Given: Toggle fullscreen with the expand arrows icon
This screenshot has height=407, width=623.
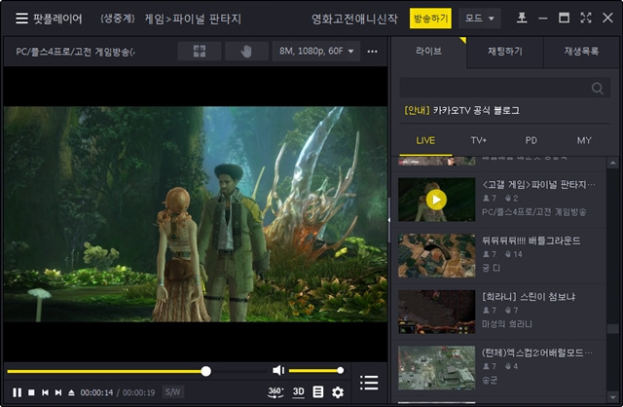Looking at the screenshot, I should (x=586, y=18).
